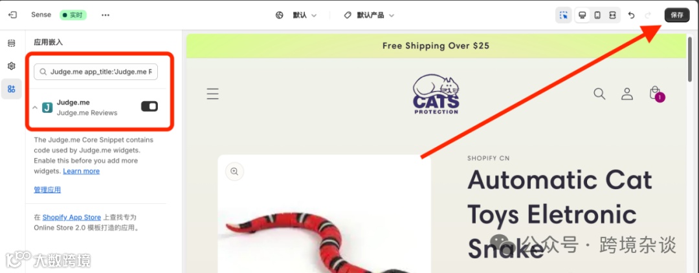Collapse the Judge.me app embed entry
The height and width of the screenshot is (273, 699).
tap(35, 108)
